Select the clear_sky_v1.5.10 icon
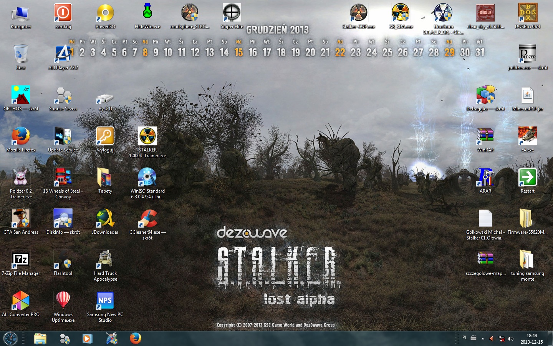Screen dimensions: 553x346 pyautogui.click(x=485, y=17)
